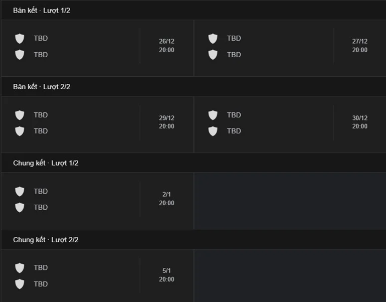The height and width of the screenshot is (302, 386).
Task: Open match scheduled 30/12 at 20:00
Action: click(359, 122)
